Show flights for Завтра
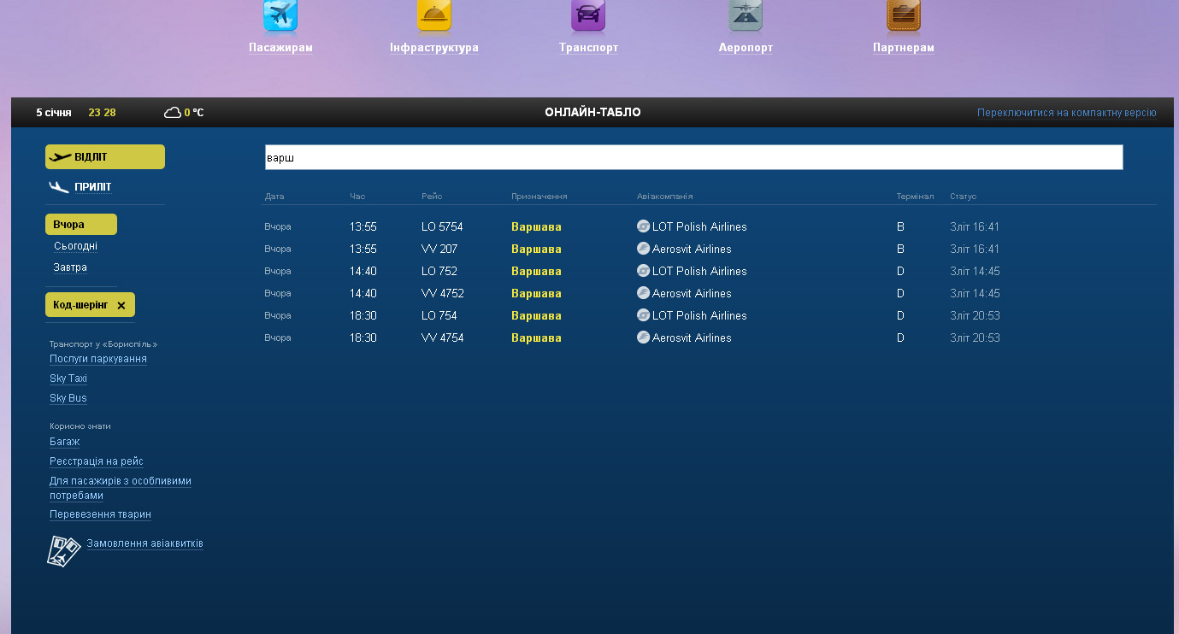The image size is (1179, 634). 70,267
